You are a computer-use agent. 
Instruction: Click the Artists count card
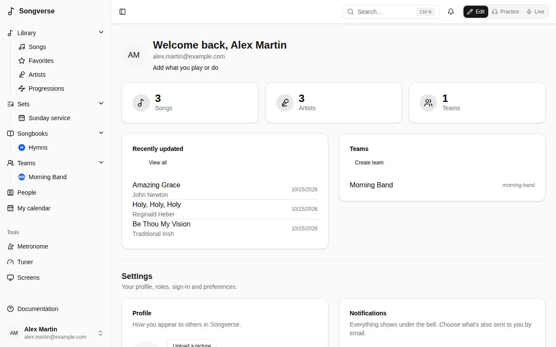(x=334, y=103)
